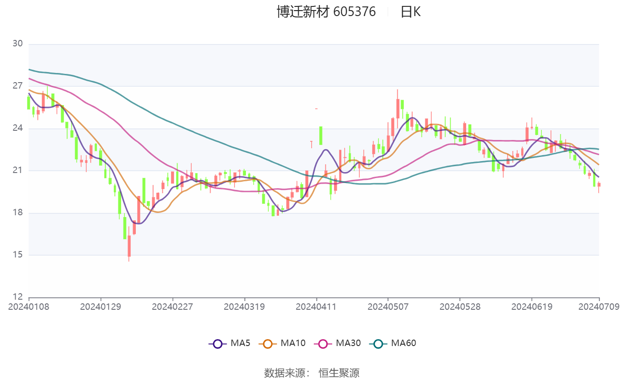Hide the MA5 series via label

click(240, 343)
